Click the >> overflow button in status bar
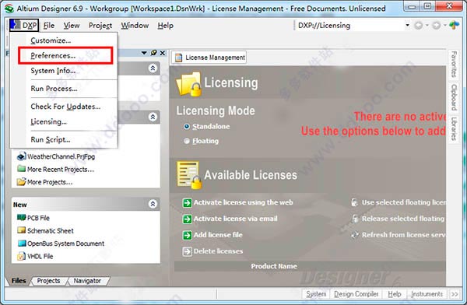The image size is (467, 305). pos(455,294)
